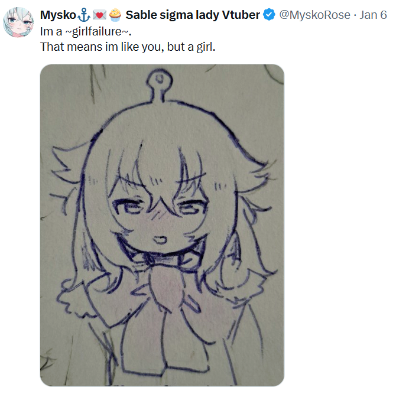Click the antenna loop atop the character's head

160,79
